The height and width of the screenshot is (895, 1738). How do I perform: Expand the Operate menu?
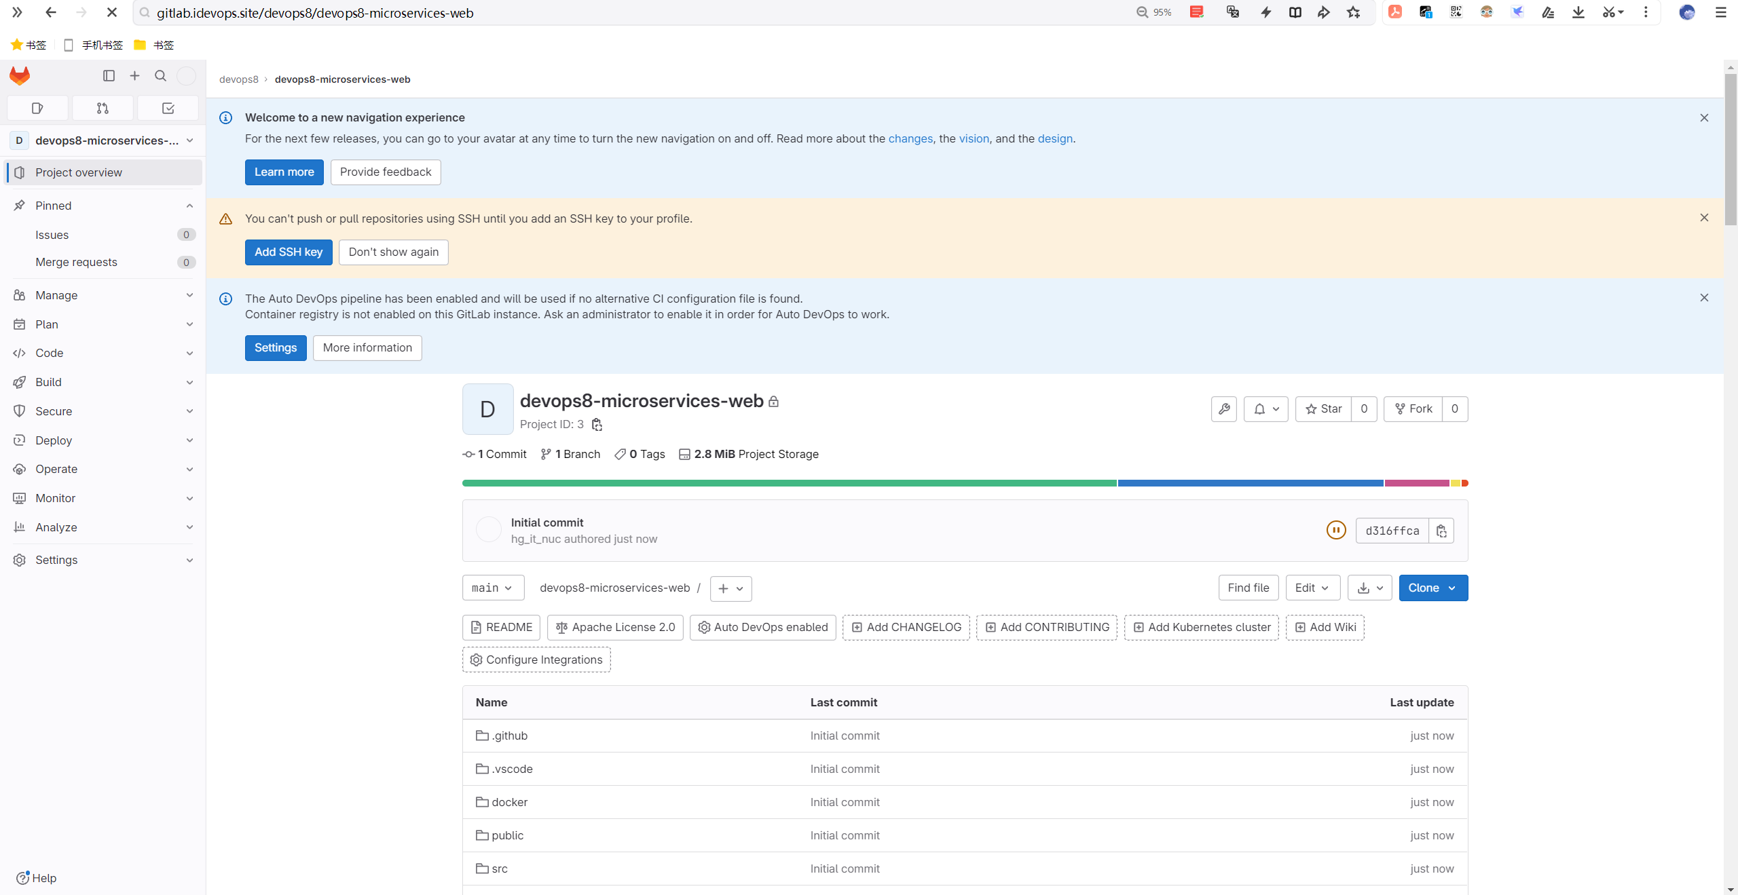[x=104, y=470]
